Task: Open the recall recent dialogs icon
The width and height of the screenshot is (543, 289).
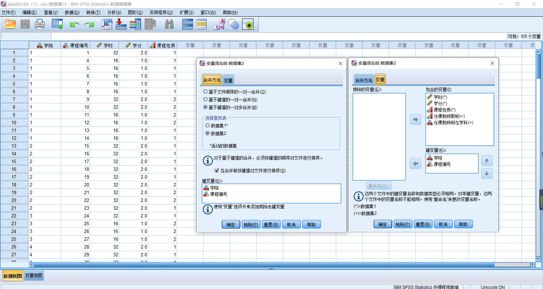Action: click(x=57, y=24)
